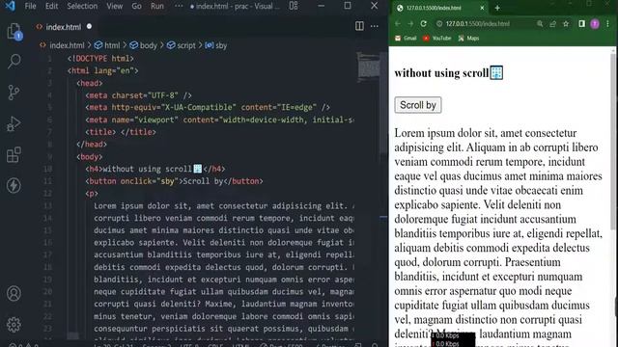Go back in the browser
This screenshot has height=347, width=618.
(398, 23)
